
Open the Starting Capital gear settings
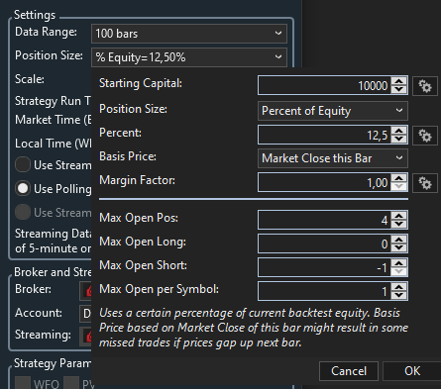[x=425, y=86]
